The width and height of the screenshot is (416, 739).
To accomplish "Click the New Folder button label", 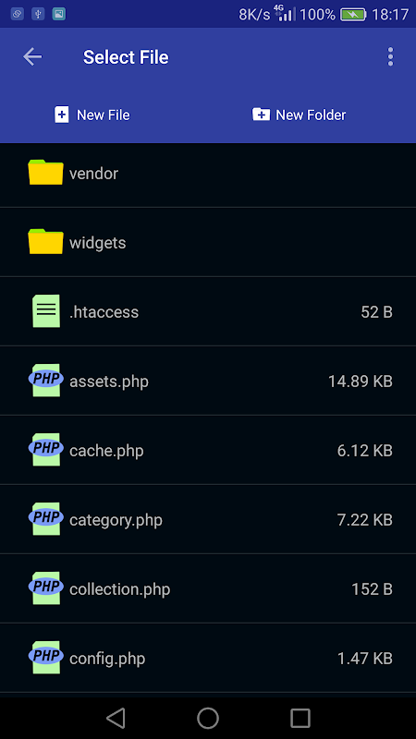I will (311, 115).
